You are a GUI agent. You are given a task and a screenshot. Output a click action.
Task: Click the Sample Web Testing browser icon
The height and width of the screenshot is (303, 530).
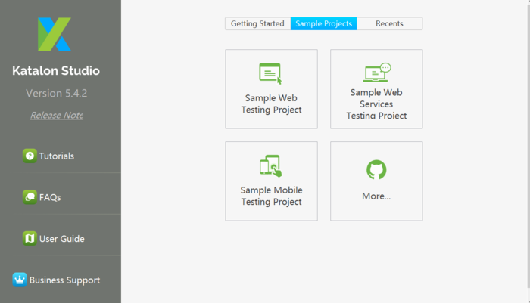tap(270, 73)
